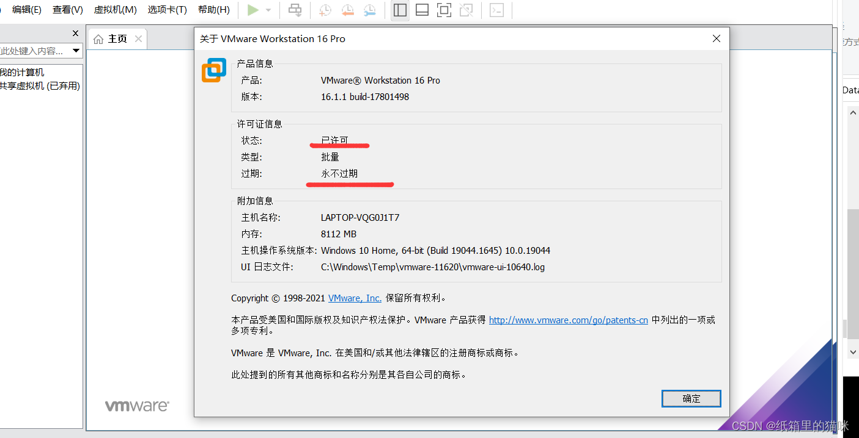This screenshot has width=859, height=438.
Task: Open the 虚拟机(M) menu
Action: [x=115, y=10]
